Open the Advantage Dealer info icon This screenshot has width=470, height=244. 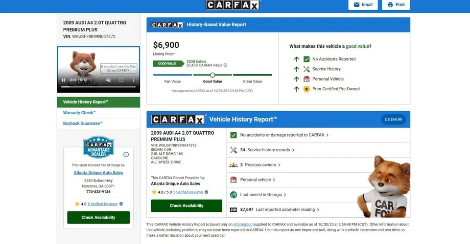(126, 154)
